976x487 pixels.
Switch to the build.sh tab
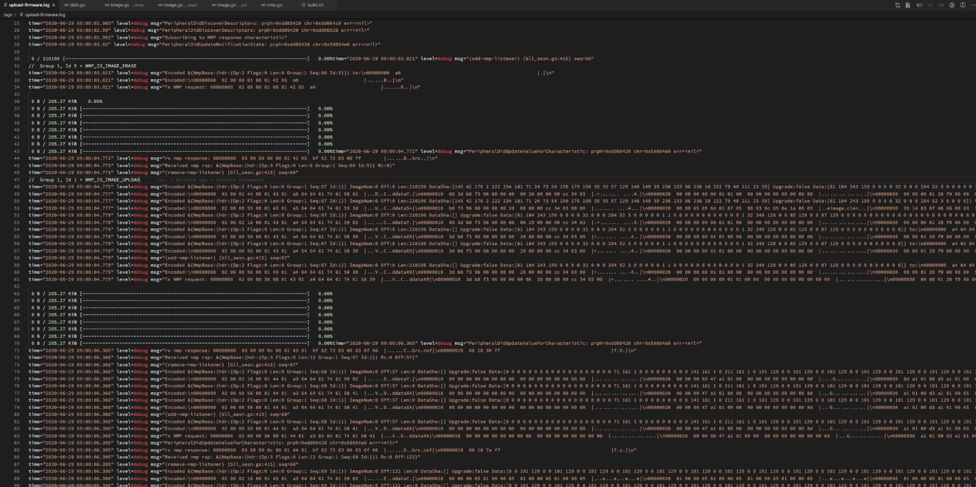point(315,5)
